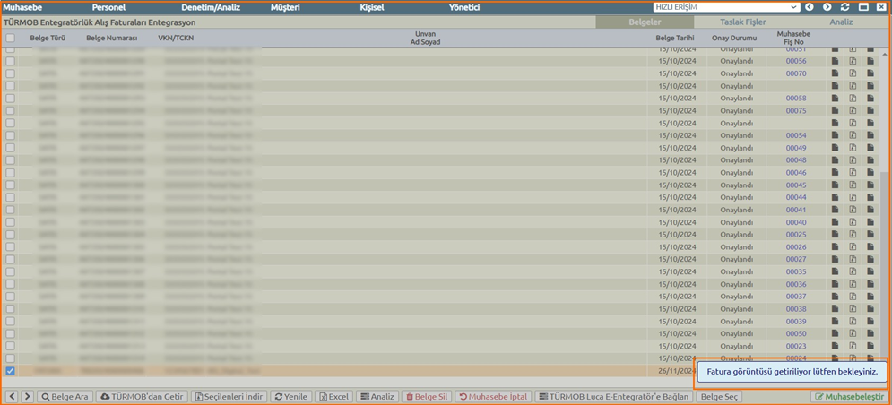The width and height of the screenshot is (892, 405).
Task: Open the Yönetici menu
Action: (x=464, y=8)
